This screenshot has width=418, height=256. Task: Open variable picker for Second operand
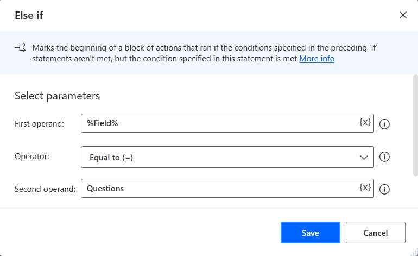(x=365, y=188)
